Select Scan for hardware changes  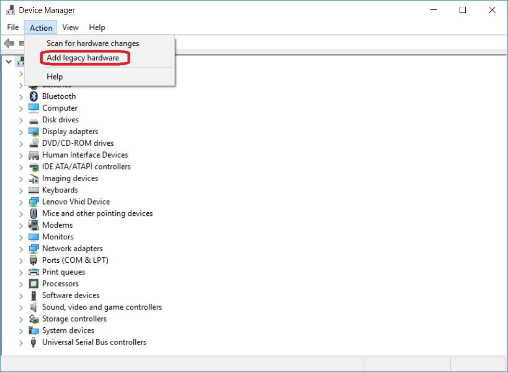tap(93, 43)
